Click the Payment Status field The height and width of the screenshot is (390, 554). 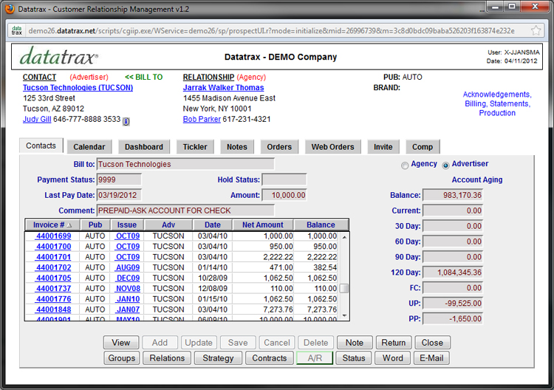[x=119, y=179]
